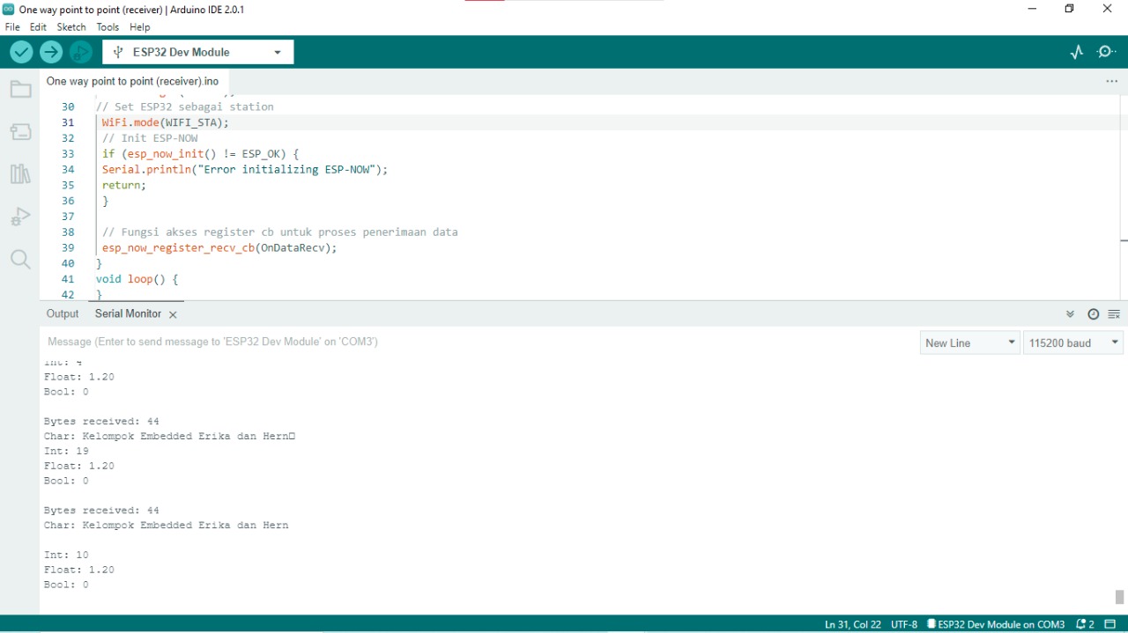The height and width of the screenshot is (633, 1128).
Task: Clear the Serial Monitor output
Action: (x=1113, y=313)
